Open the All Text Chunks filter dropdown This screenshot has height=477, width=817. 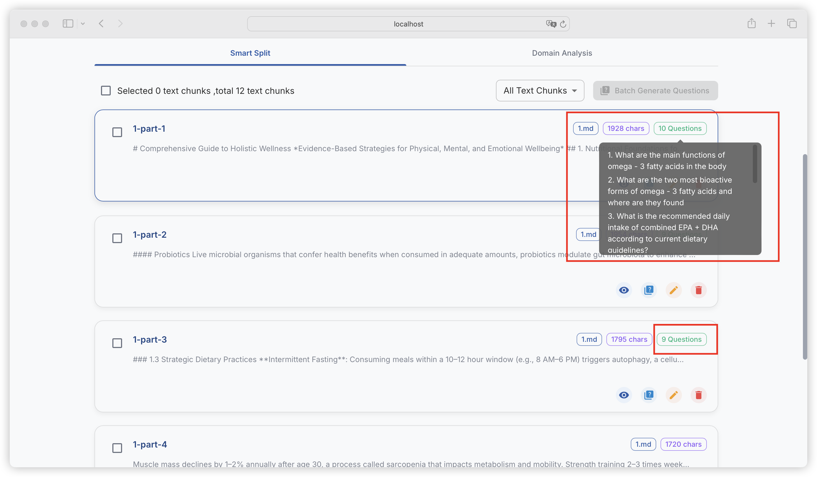(x=540, y=91)
